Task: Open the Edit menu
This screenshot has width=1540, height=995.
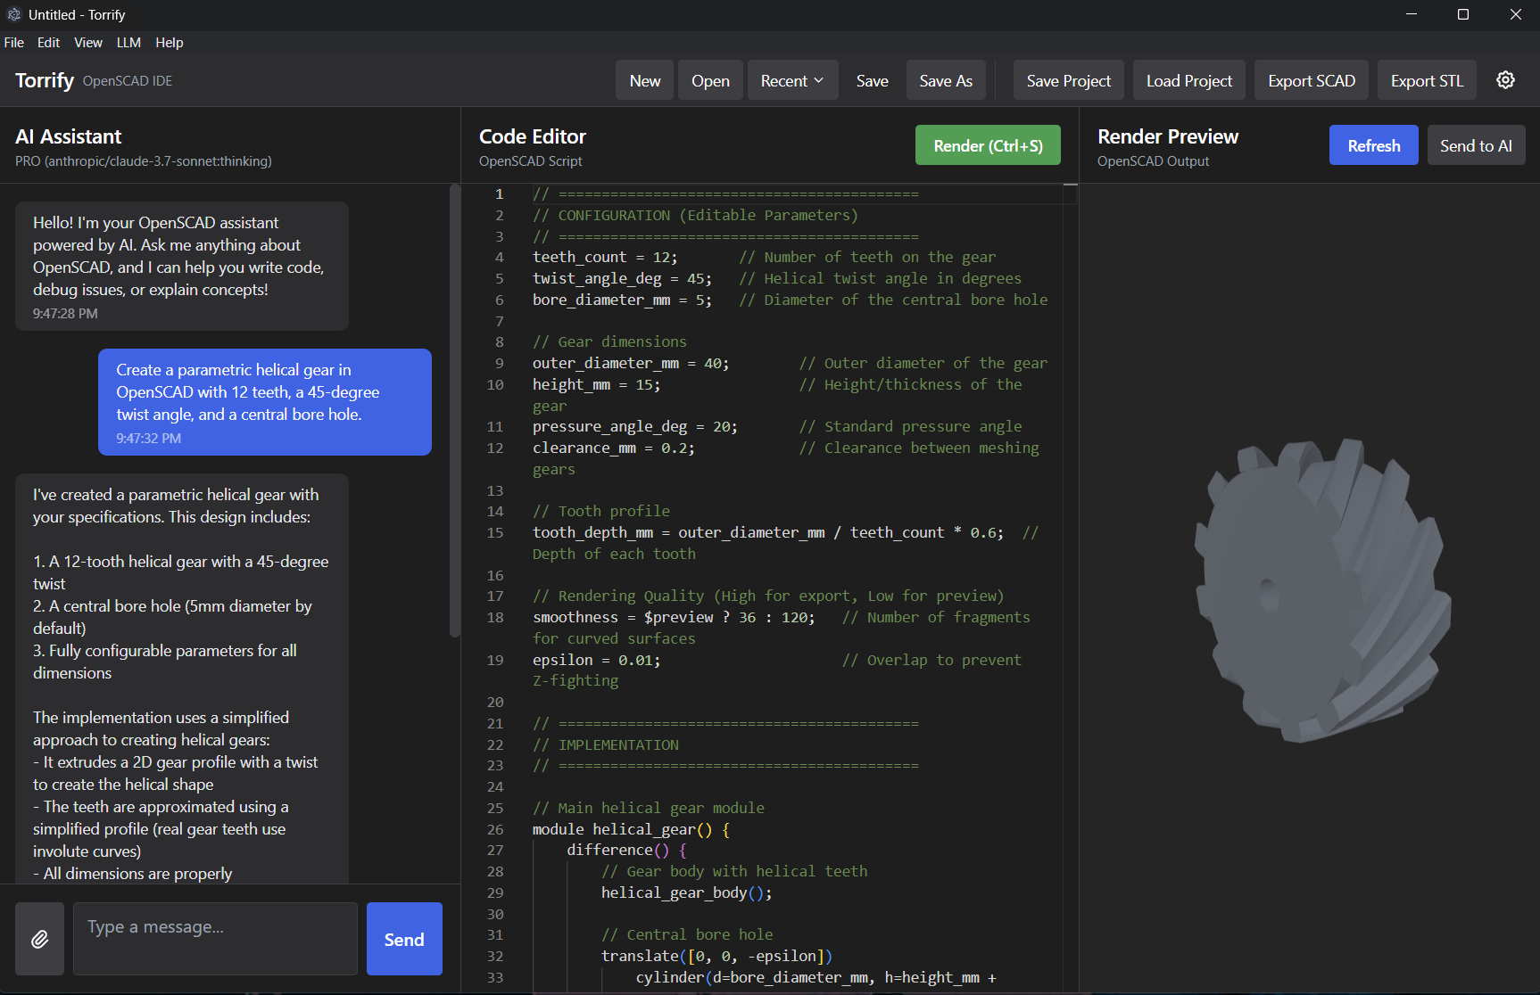Action: (x=48, y=42)
